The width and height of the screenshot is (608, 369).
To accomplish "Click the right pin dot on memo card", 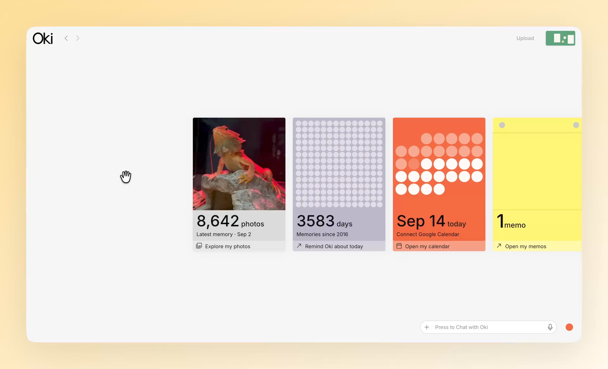I will coord(576,125).
